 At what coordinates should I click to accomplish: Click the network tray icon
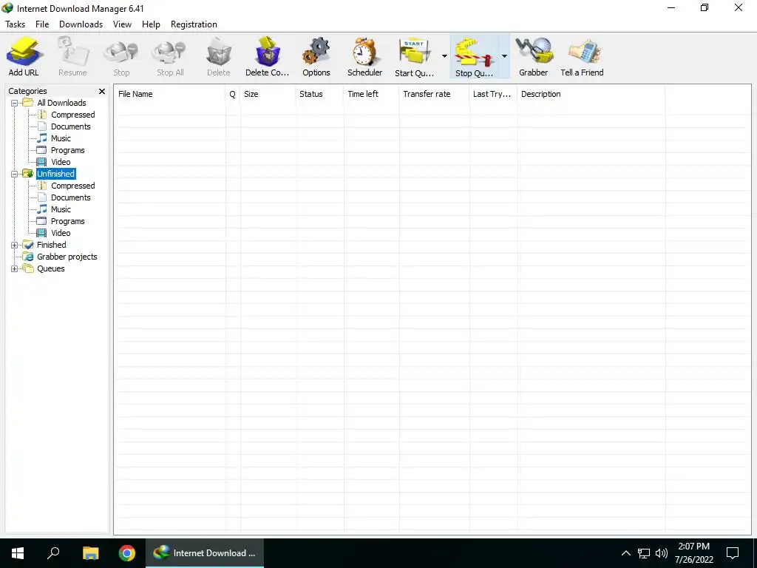pos(644,553)
